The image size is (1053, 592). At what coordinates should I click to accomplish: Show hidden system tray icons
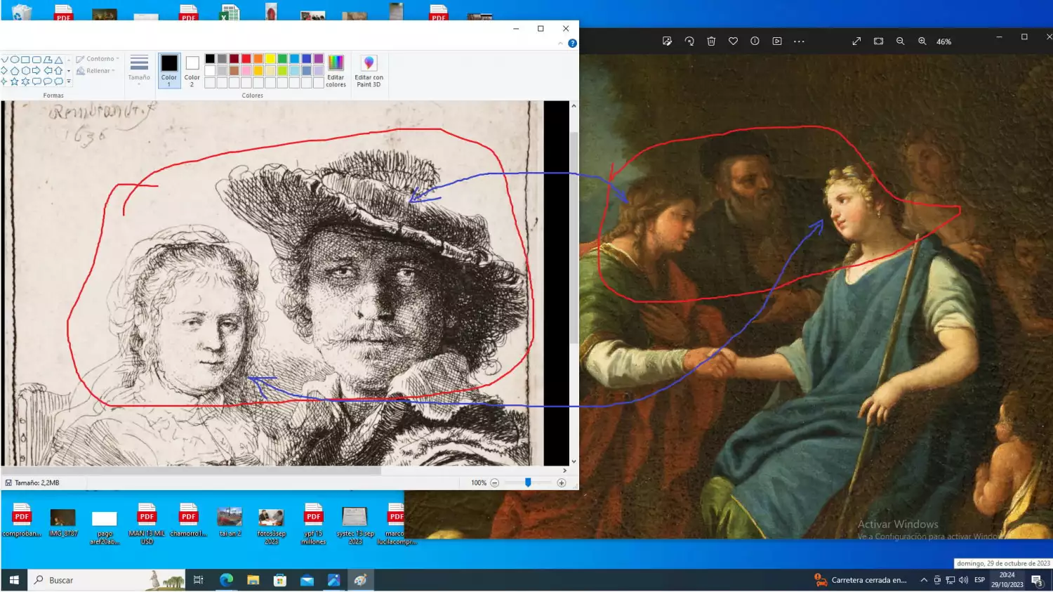[x=924, y=580]
